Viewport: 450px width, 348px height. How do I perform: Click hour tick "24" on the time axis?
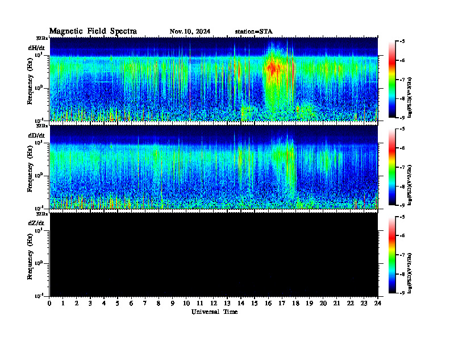click(378, 304)
